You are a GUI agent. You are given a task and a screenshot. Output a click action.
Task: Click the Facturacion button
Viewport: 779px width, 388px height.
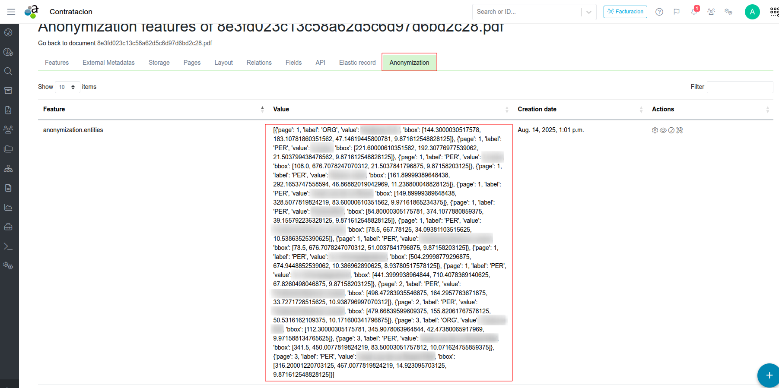coord(625,12)
